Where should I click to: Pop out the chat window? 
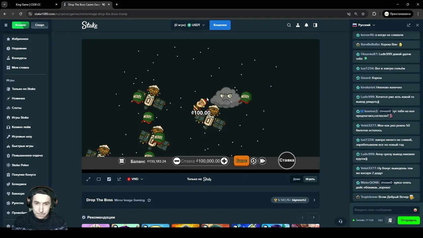409,25
